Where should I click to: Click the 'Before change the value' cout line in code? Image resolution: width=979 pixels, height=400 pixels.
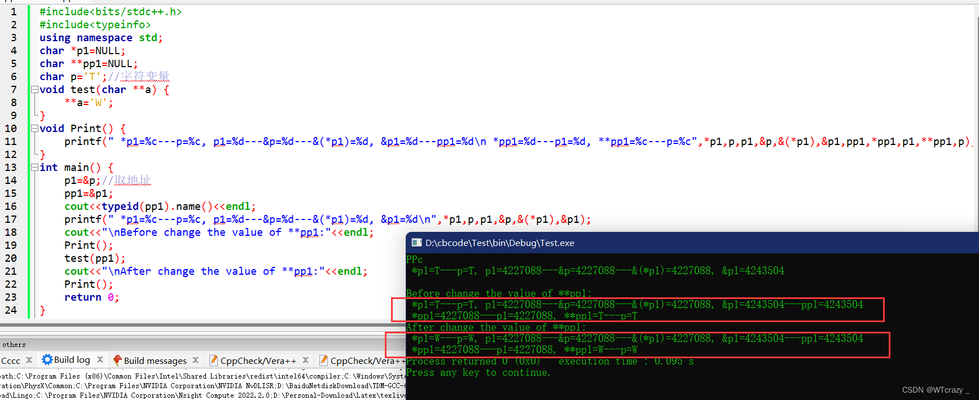coord(219,232)
